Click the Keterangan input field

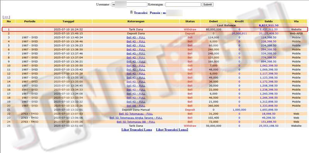pos(183,5)
